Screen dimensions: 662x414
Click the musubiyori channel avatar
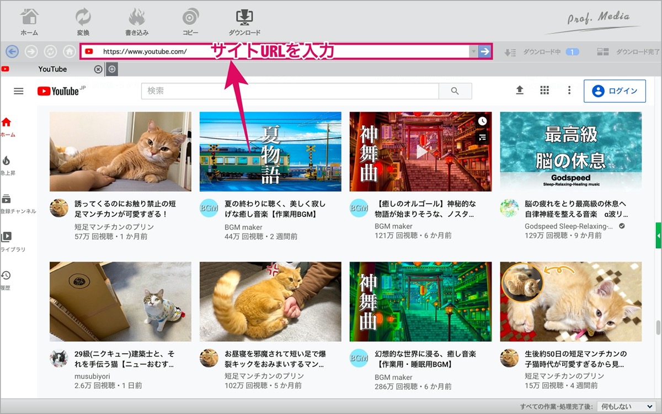coord(59,358)
